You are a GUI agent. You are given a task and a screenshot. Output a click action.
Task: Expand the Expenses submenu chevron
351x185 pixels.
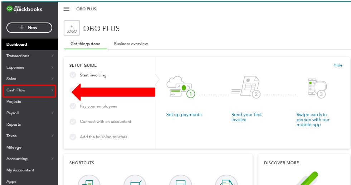(52, 67)
